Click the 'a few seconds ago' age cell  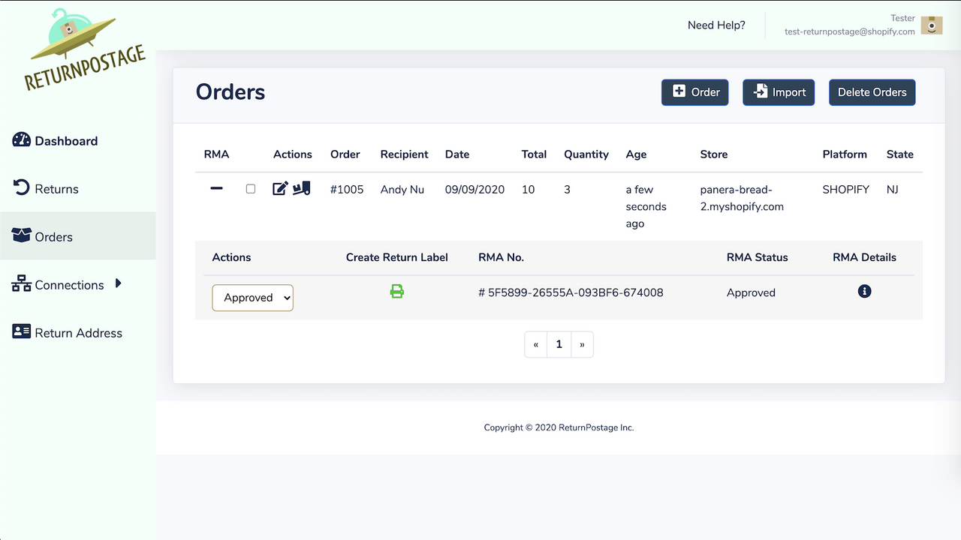(646, 206)
